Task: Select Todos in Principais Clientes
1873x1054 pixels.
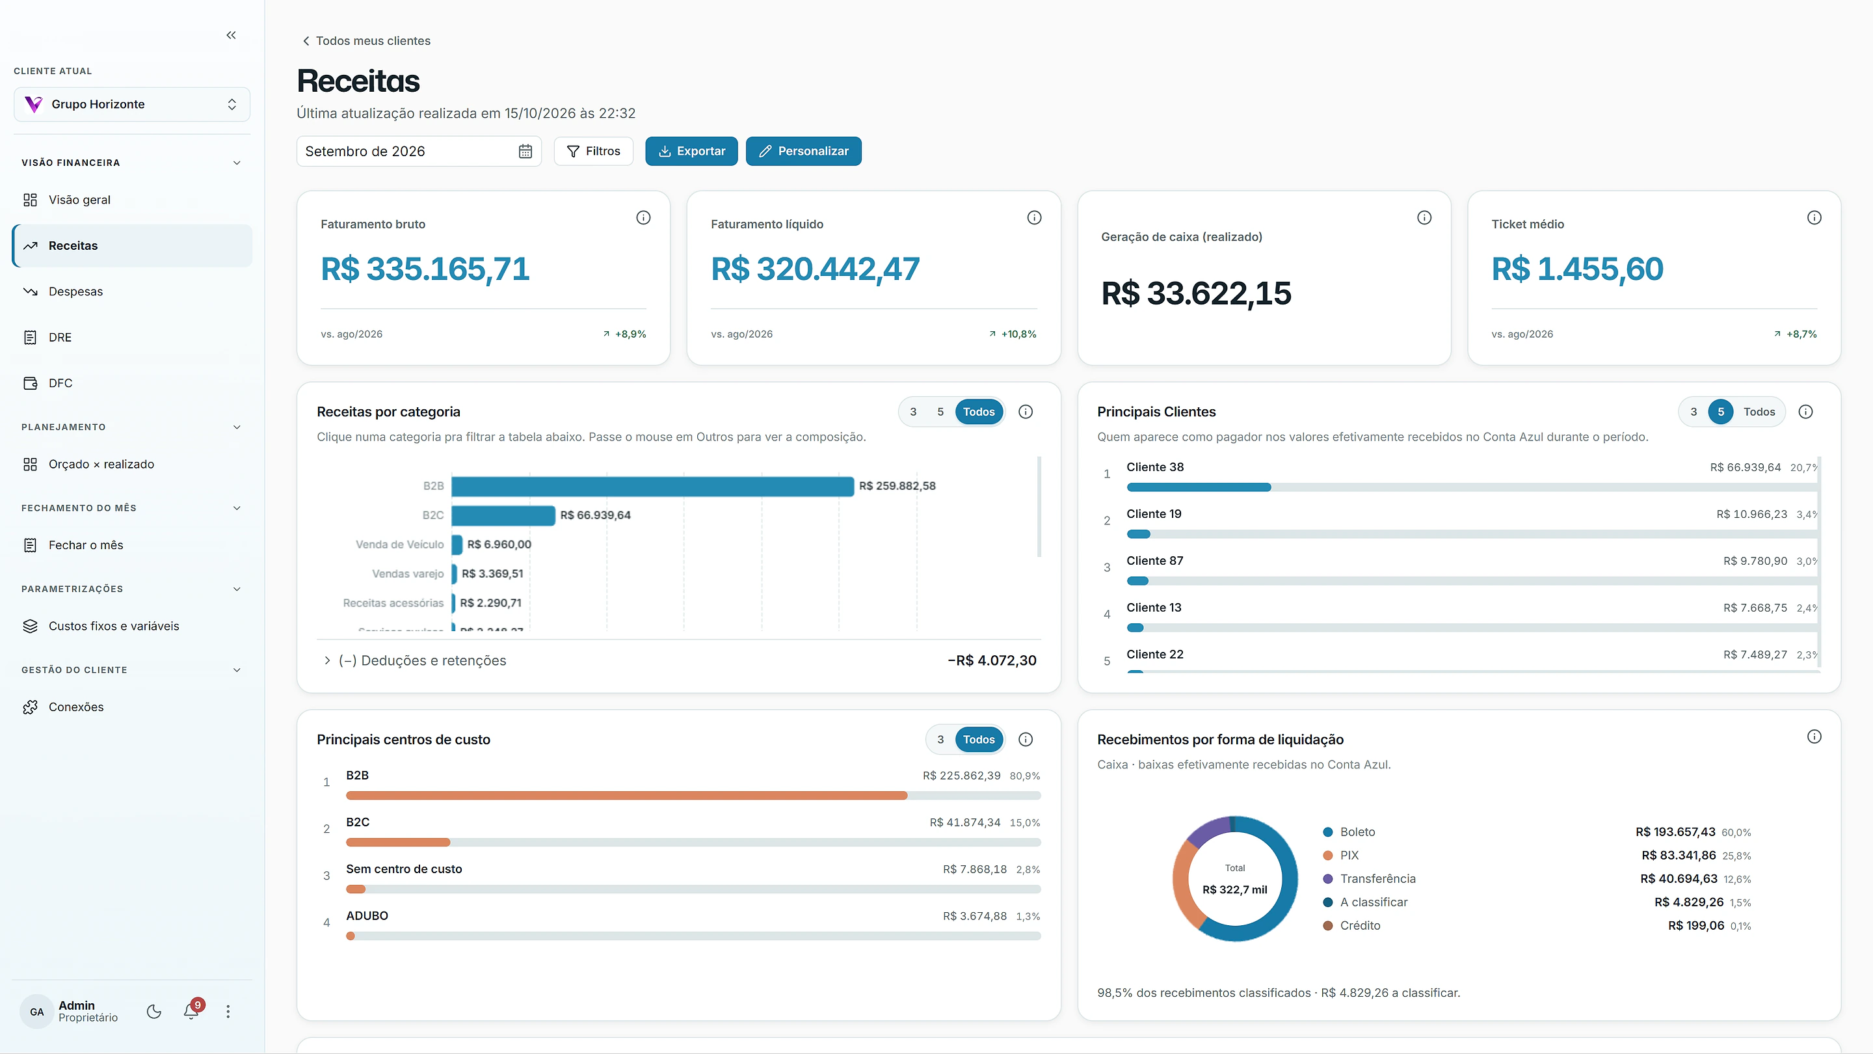Action: tap(1759, 412)
